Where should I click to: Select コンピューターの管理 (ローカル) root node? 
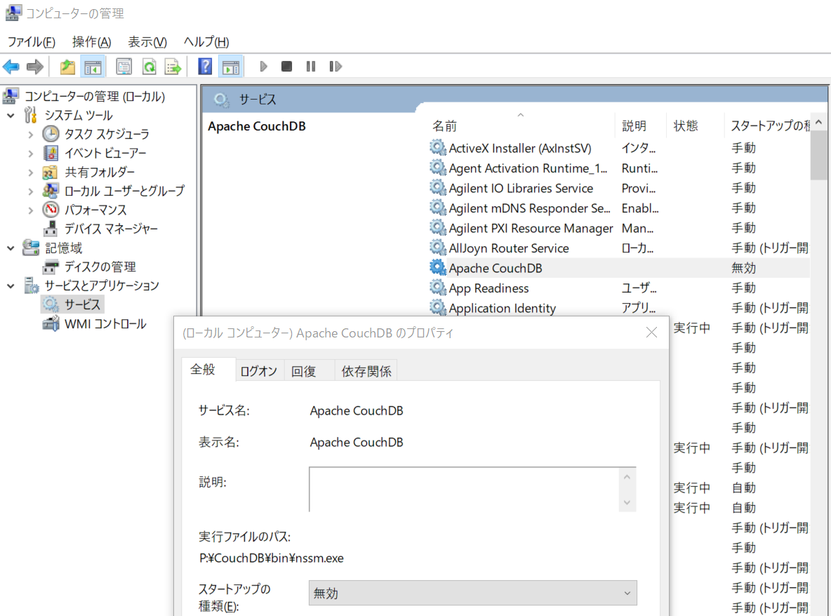(95, 96)
